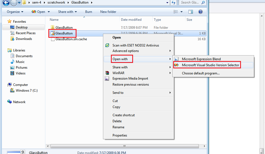265x154 pixels.
Task: Open Downloads in Favorites
Action: point(24,39)
